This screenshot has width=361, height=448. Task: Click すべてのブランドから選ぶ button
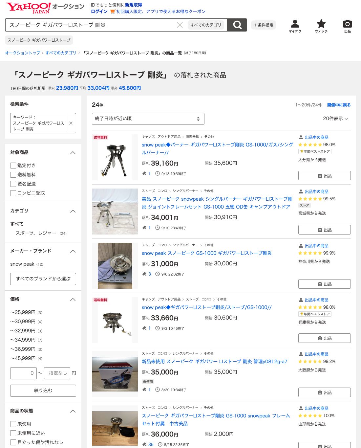click(x=43, y=279)
